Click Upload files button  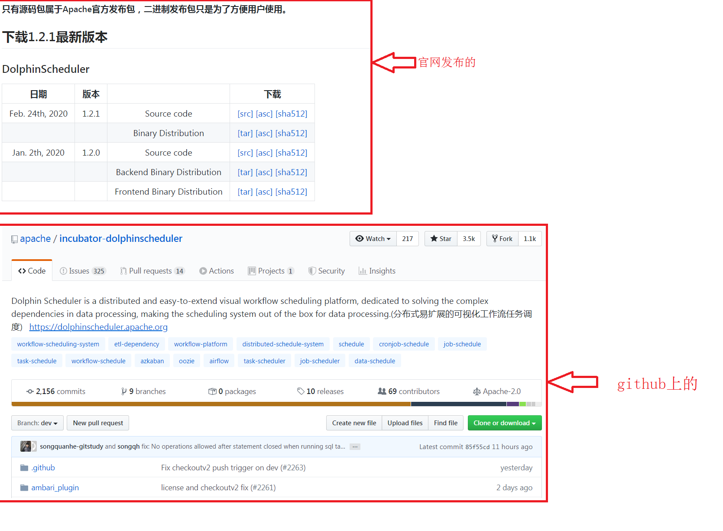pyautogui.click(x=405, y=423)
